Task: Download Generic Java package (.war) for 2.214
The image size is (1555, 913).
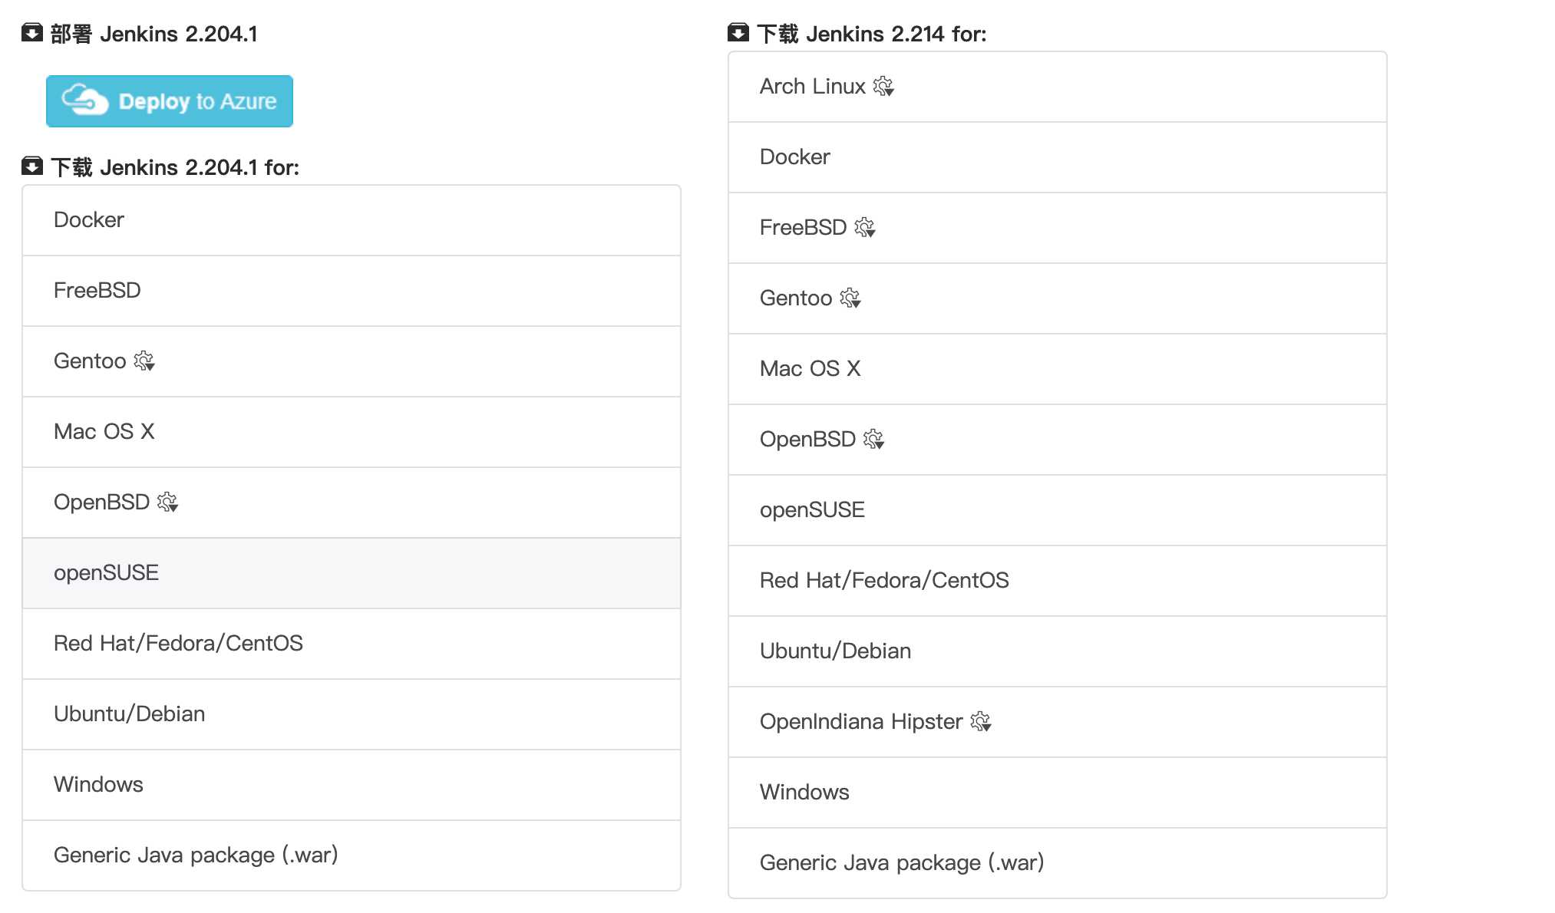Action: [1058, 863]
